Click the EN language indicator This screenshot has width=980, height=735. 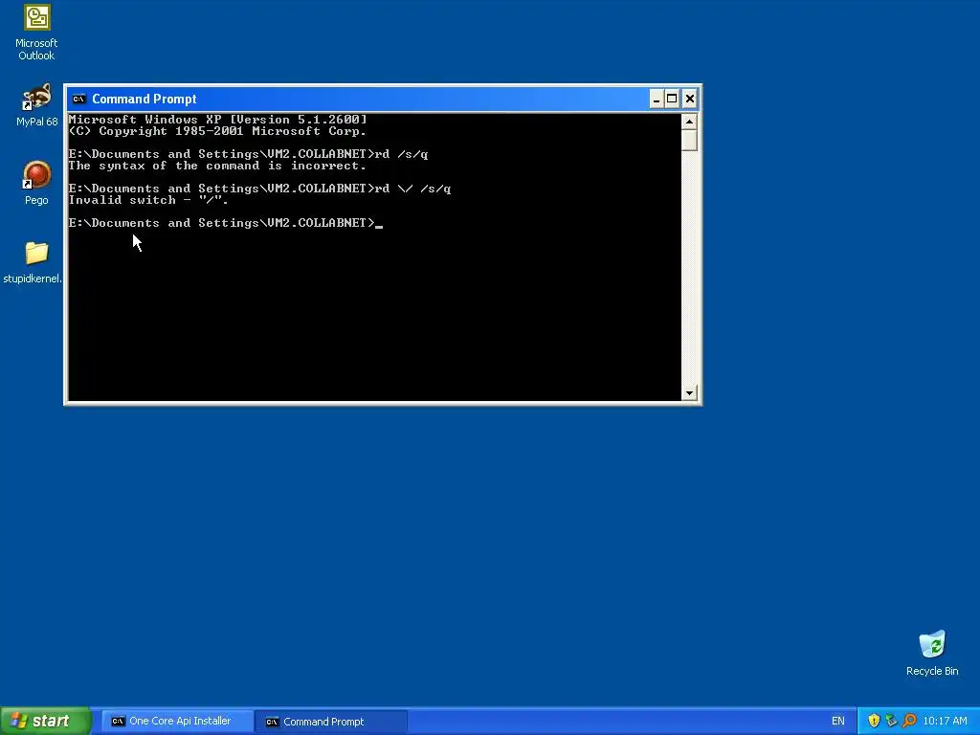click(838, 722)
